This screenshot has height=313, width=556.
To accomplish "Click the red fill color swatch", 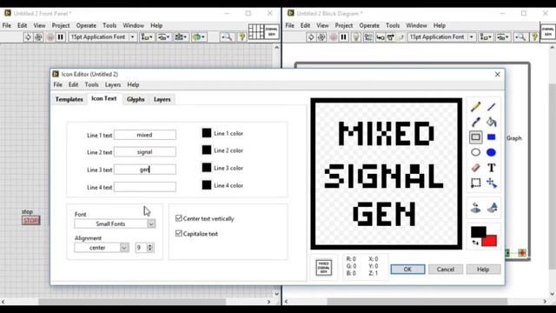I will (490, 242).
